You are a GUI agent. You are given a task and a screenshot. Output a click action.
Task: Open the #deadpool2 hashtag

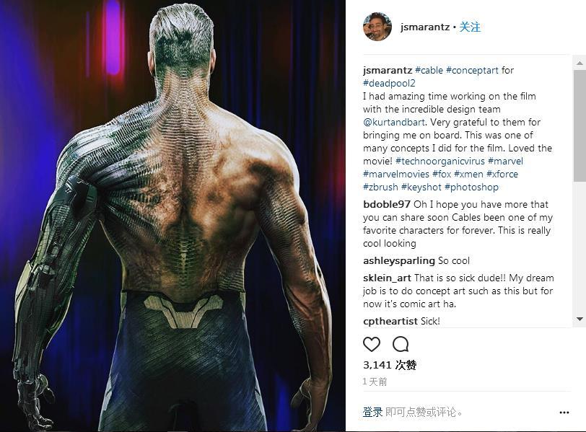tap(389, 83)
